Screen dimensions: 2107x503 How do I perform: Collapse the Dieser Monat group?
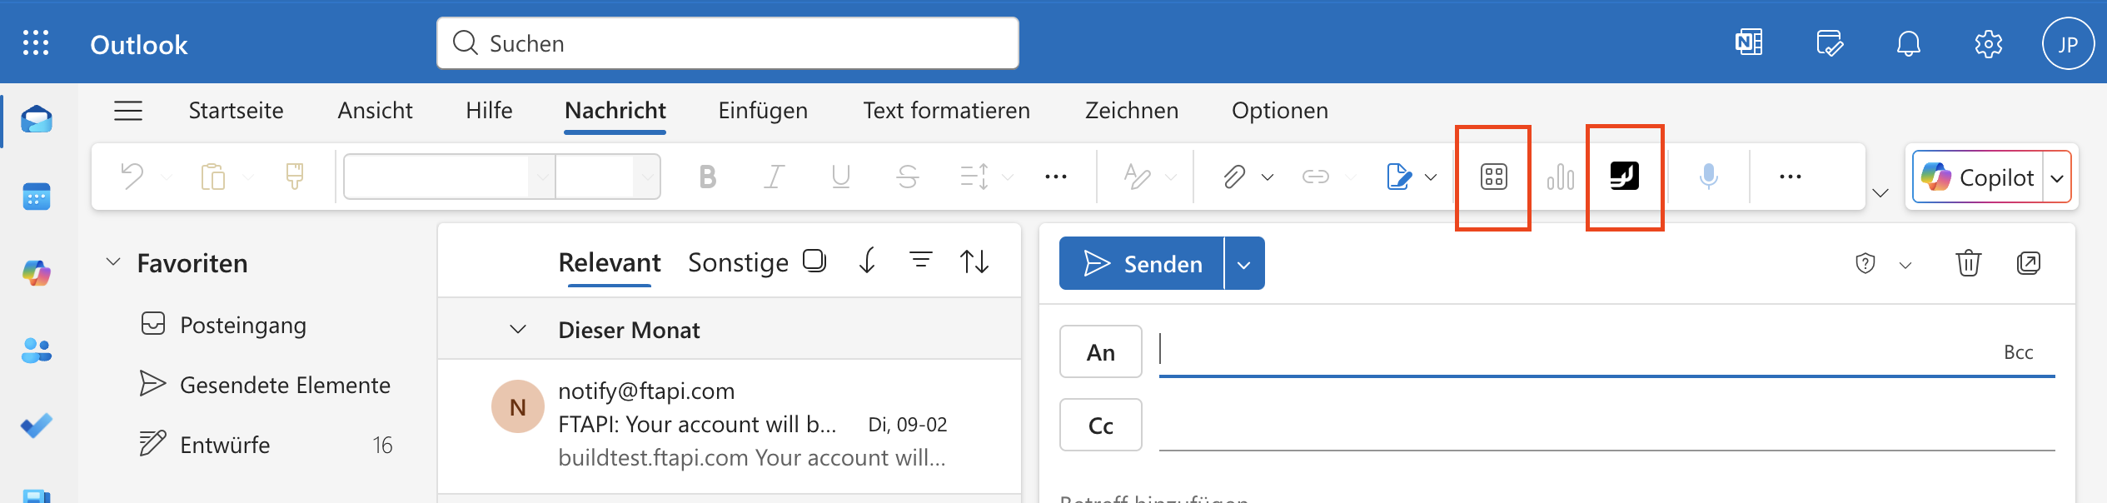click(518, 330)
